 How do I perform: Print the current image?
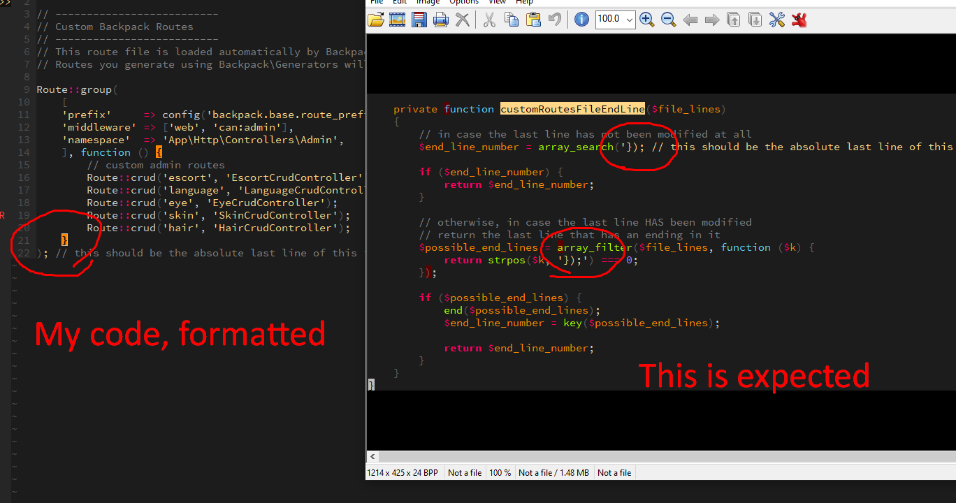(x=440, y=19)
